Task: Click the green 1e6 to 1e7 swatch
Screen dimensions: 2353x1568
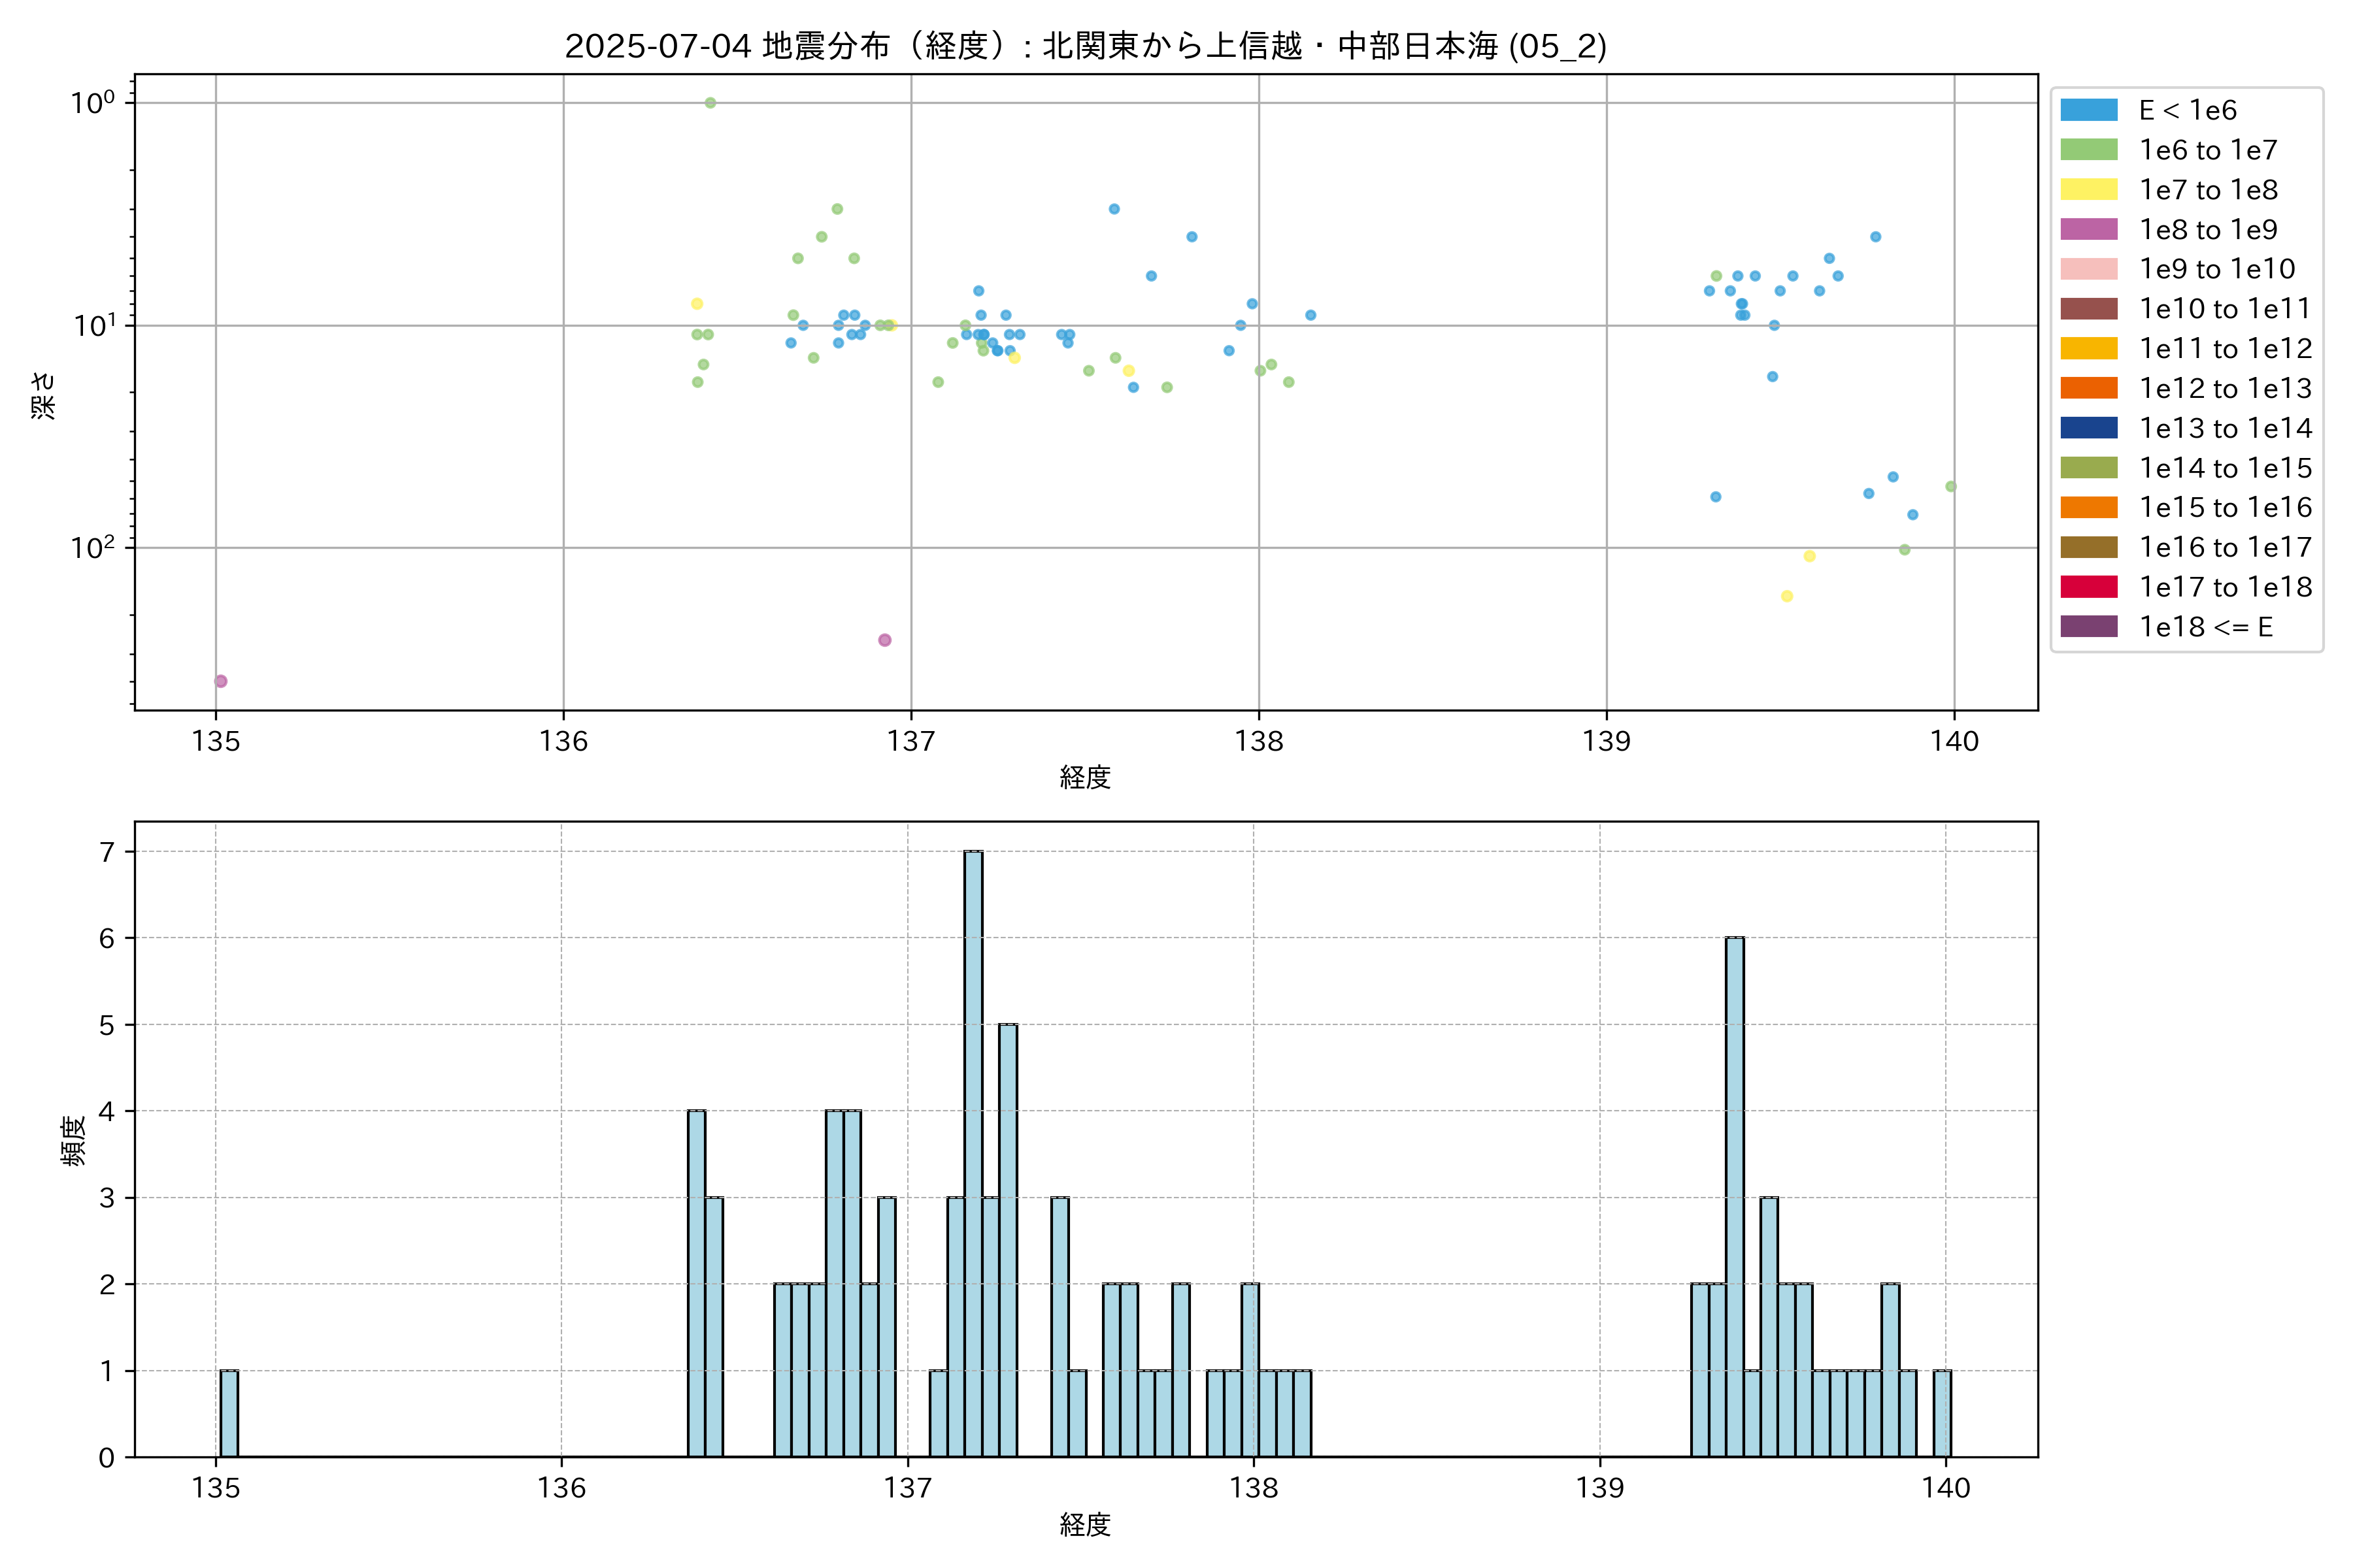Action: (2088, 150)
